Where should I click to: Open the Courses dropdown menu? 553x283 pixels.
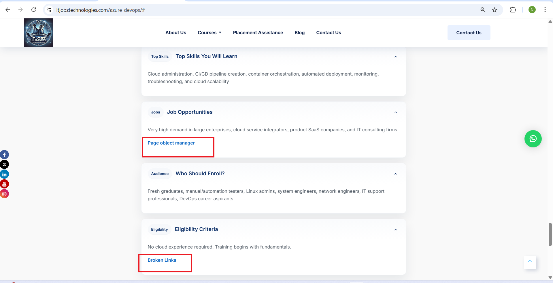[210, 33]
